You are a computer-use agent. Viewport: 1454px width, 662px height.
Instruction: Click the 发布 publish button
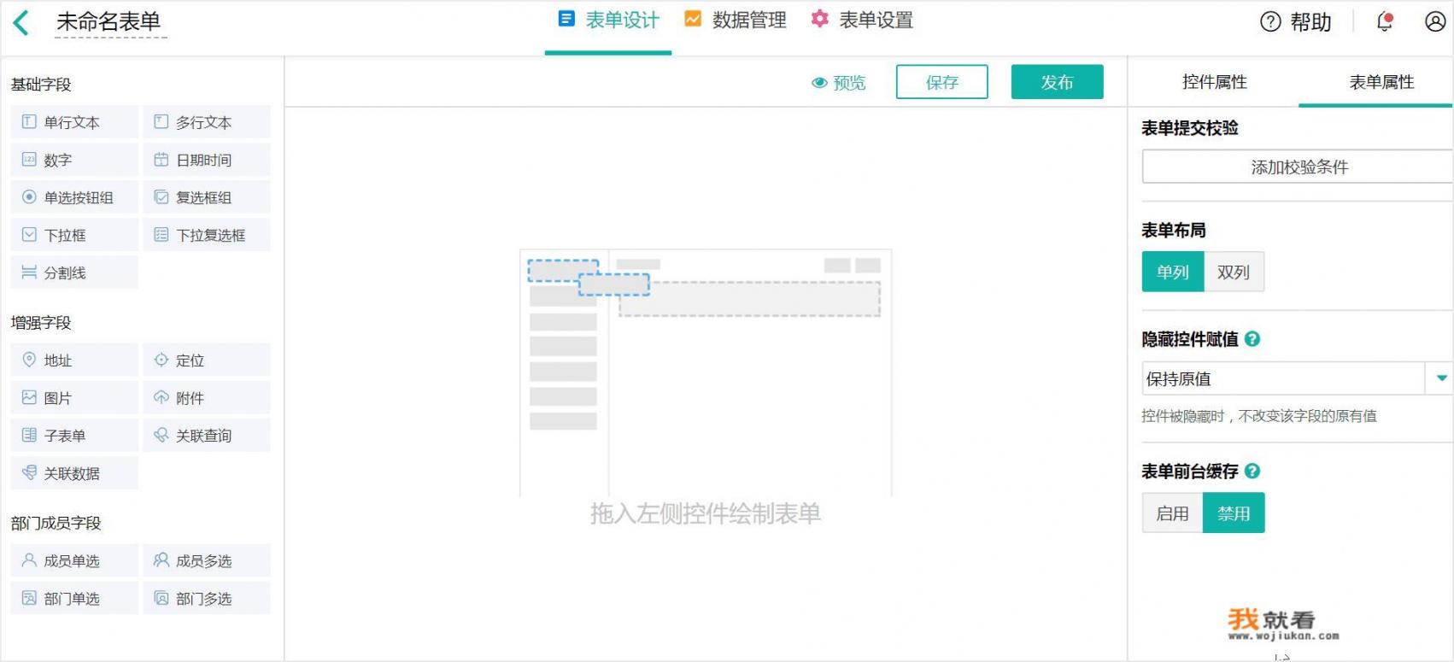(1057, 82)
